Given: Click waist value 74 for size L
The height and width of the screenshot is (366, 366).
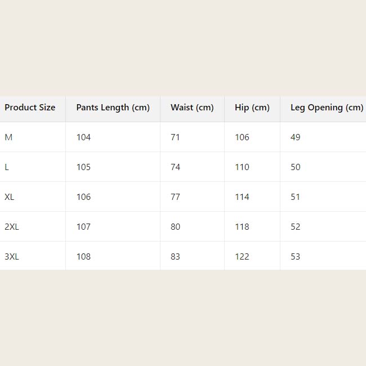Looking at the screenshot, I should [x=175, y=167].
